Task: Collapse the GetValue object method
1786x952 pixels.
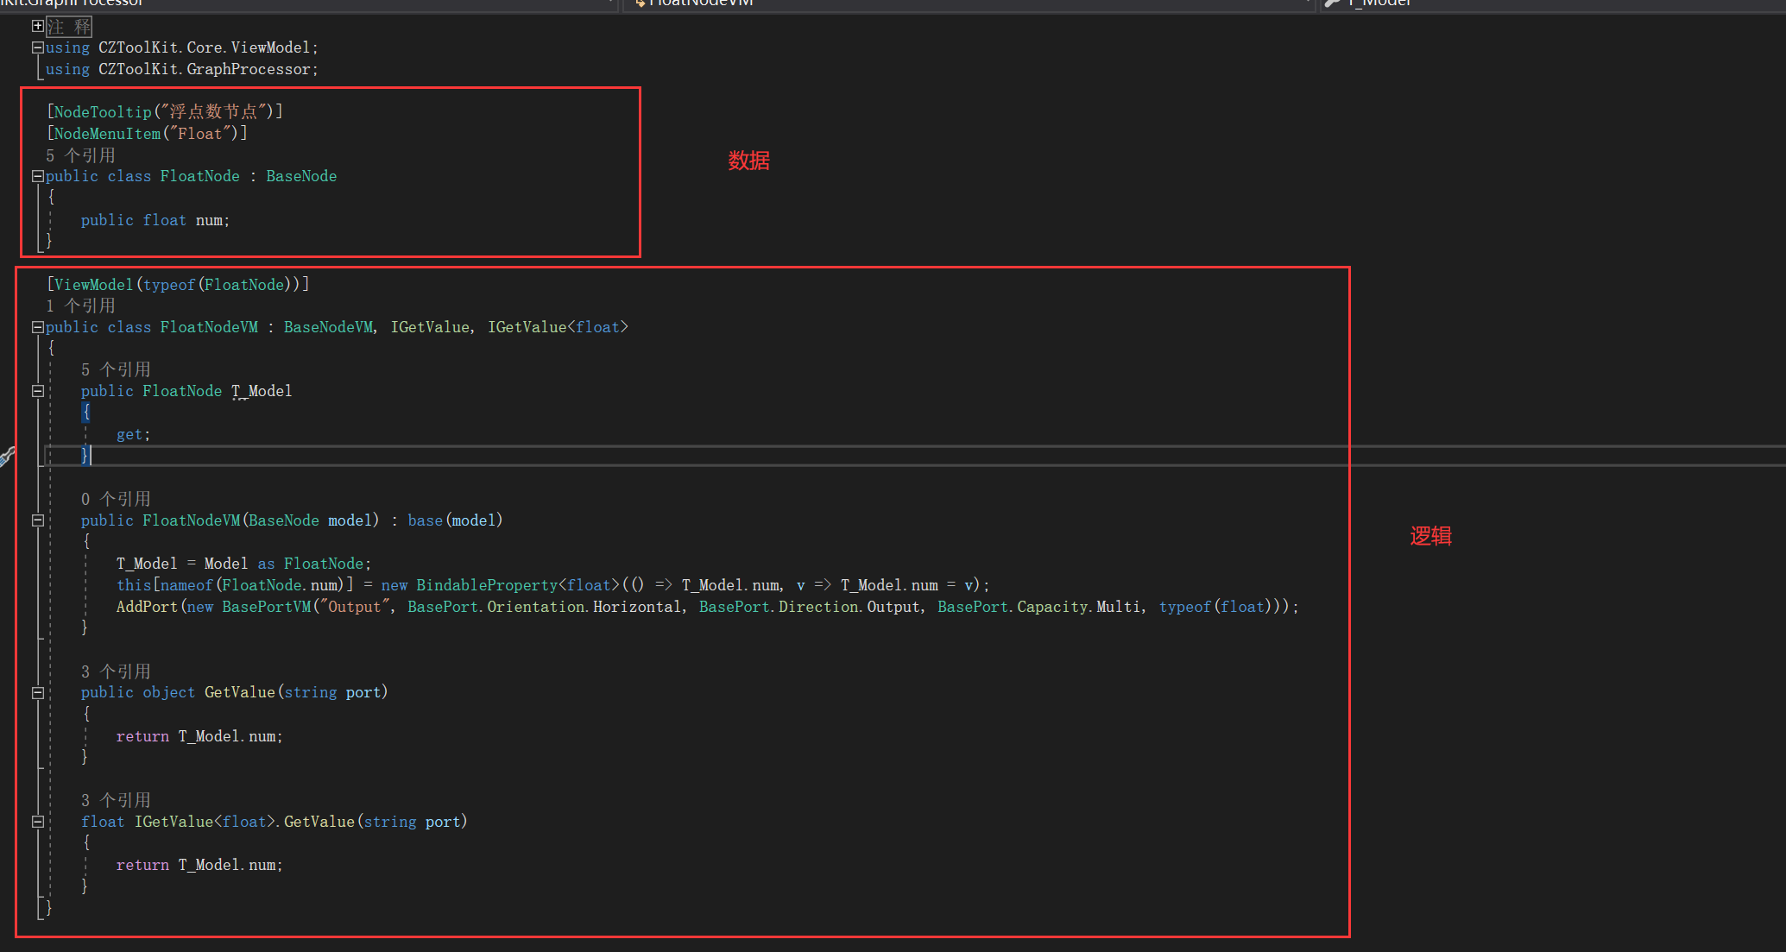Action: tap(37, 692)
